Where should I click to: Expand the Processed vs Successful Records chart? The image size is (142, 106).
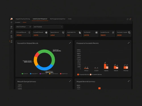[129, 43]
